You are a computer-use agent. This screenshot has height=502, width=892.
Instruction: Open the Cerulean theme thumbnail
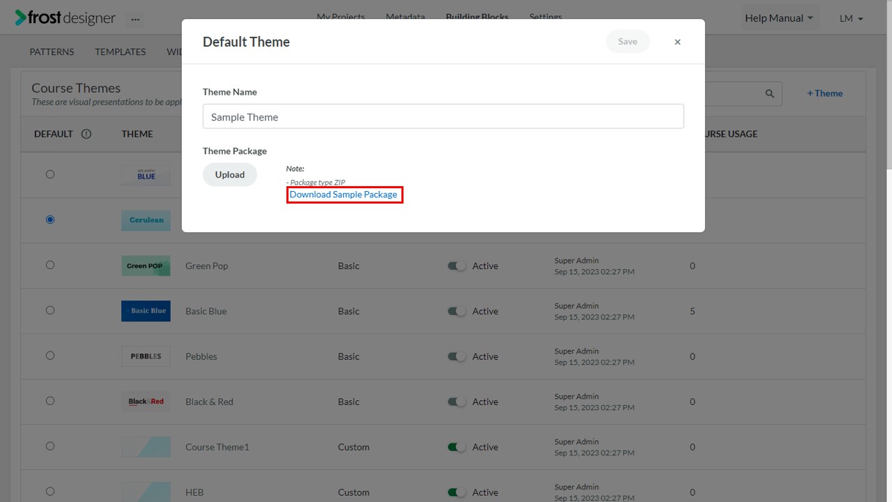[x=146, y=220]
